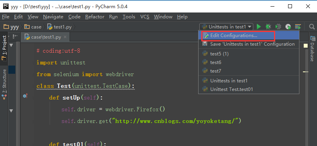This screenshot has height=146, width=317.
Task: Toggle the 1: Project tool window
Action: 4,48
